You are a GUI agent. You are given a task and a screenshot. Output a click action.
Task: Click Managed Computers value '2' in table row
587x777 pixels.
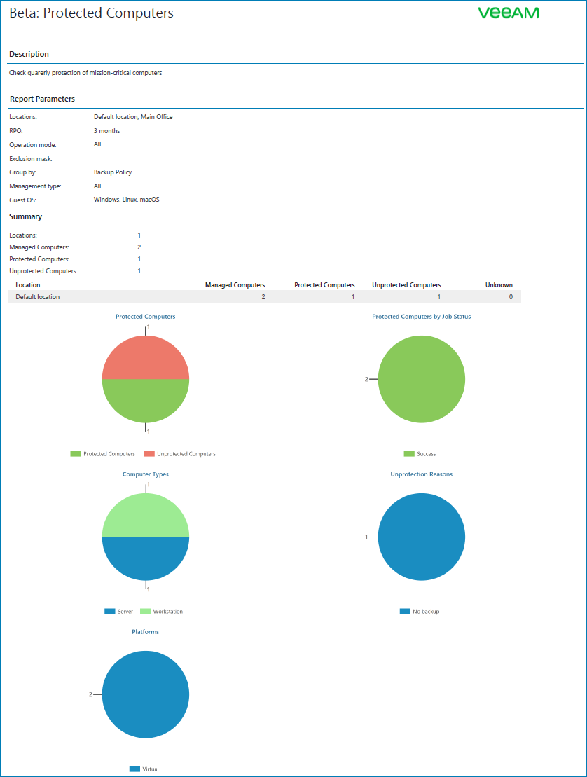click(x=263, y=297)
